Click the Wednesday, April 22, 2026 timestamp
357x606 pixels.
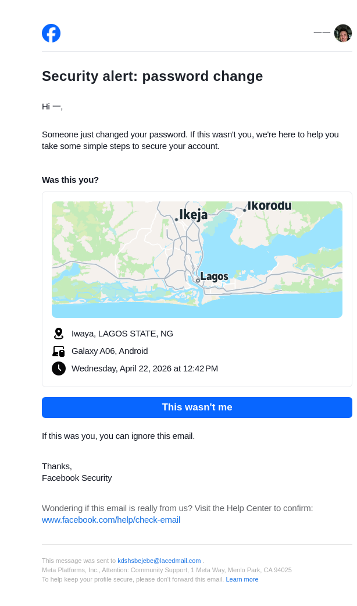145,368
